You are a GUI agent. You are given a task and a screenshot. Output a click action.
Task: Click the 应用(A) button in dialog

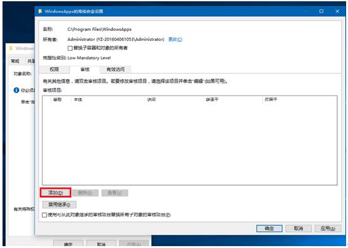pos(328,228)
